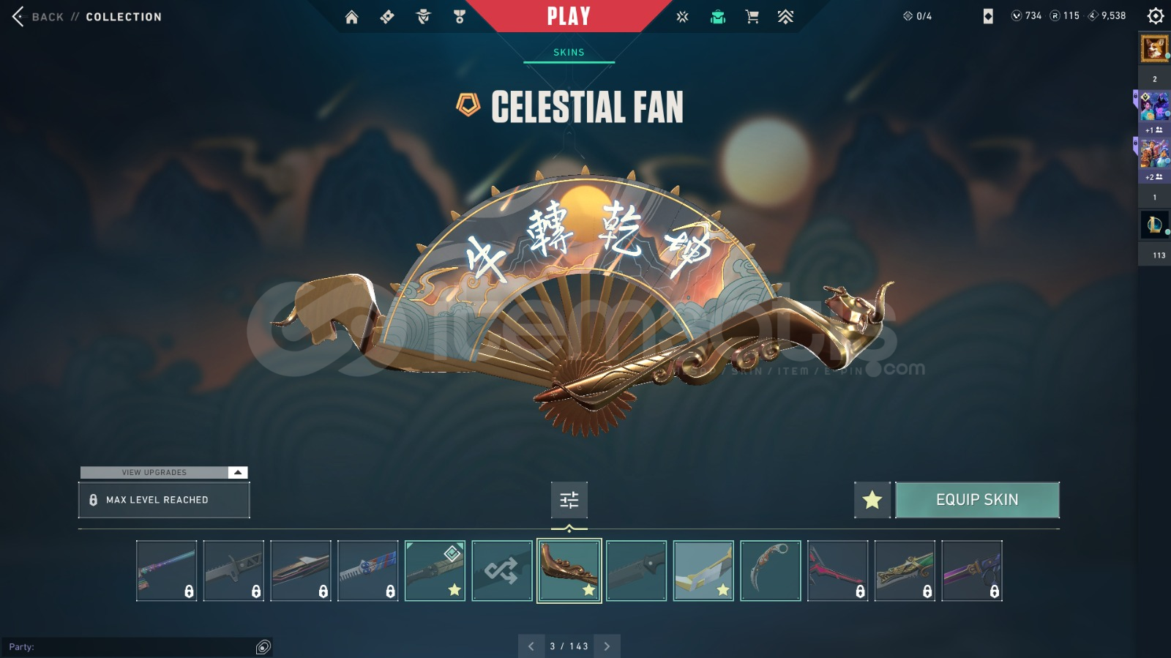Toggle favorite star for Celestial Fan

pos(872,500)
